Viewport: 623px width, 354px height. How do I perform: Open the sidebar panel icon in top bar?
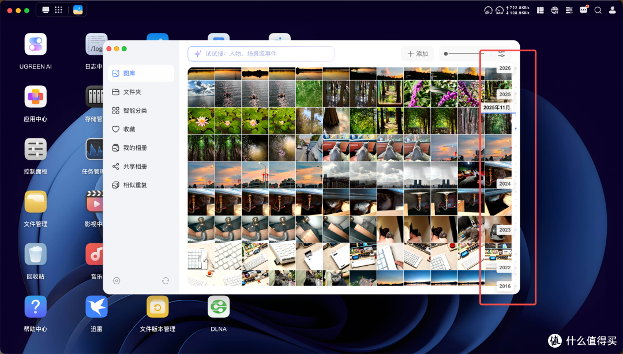point(541,10)
